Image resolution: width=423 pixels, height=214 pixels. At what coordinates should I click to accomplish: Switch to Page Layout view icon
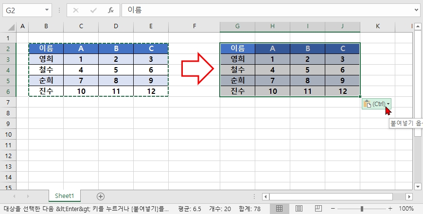point(299,208)
